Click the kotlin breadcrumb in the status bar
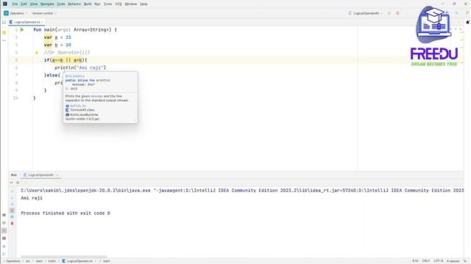The width and height of the screenshot is (471, 264). tap(52, 261)
